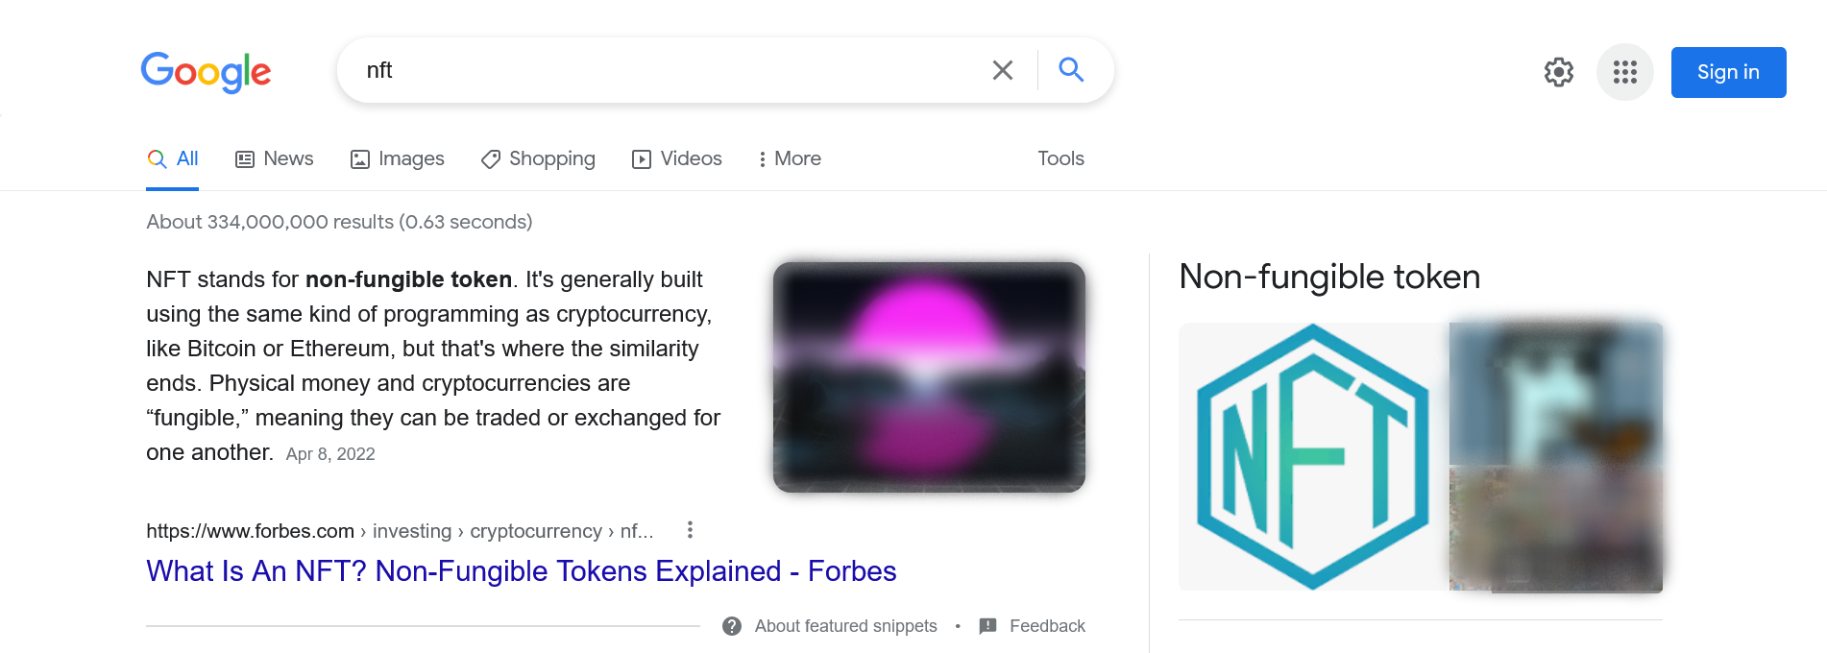Click the Google logo
This screenshot has height=653, width=1827.
[205, 72]
